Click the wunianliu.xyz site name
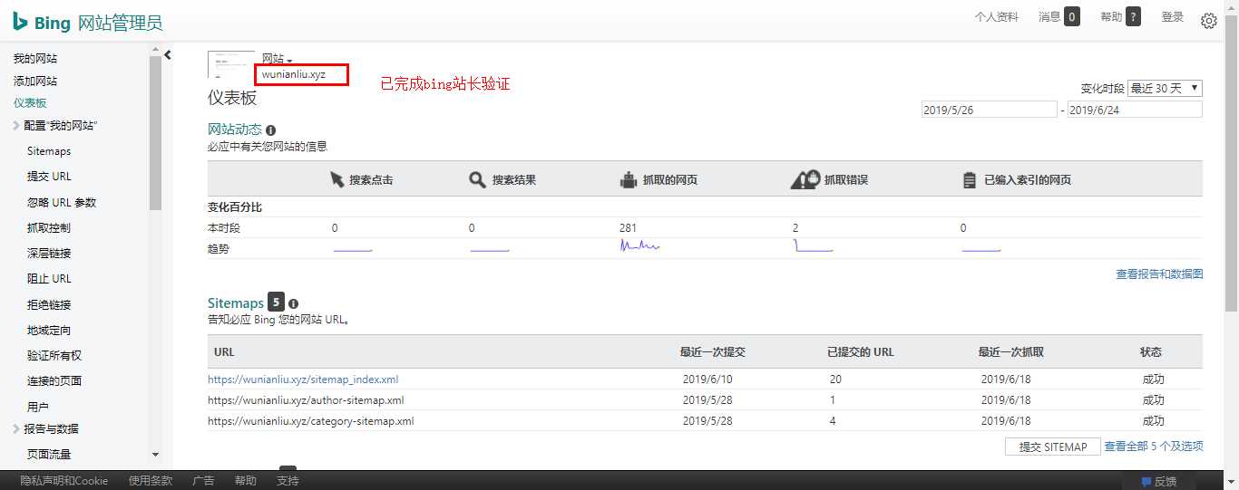 click(x=294, y=74)
